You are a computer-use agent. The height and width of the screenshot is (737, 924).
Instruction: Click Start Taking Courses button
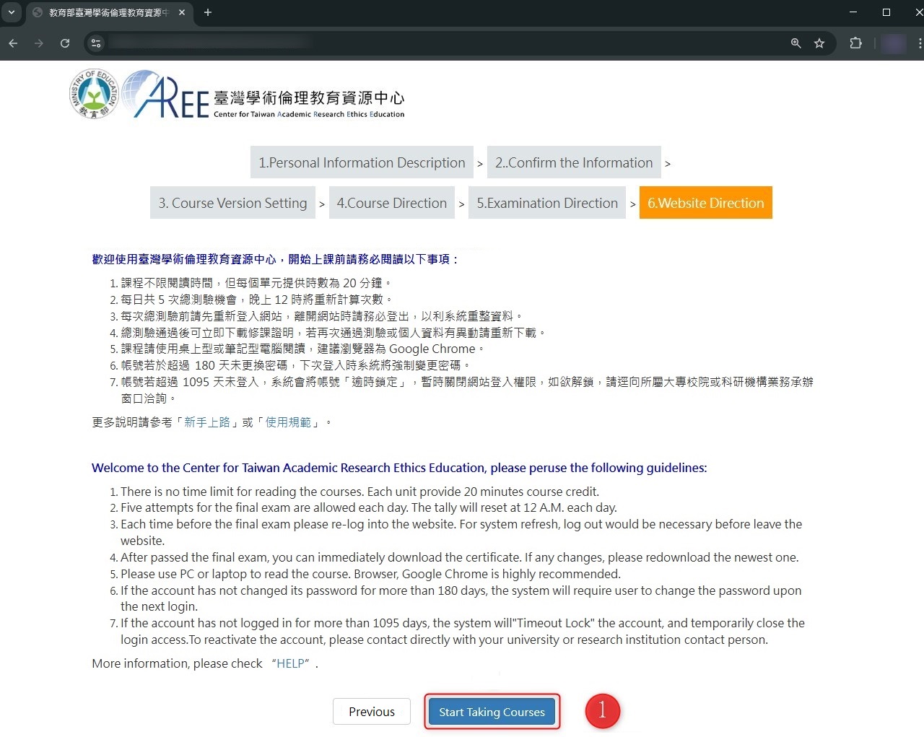click(x=492, y=712)
